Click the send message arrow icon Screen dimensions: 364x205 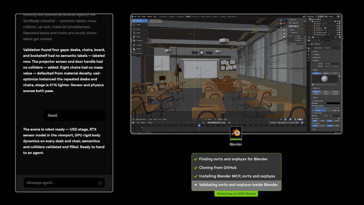(100, 183)
